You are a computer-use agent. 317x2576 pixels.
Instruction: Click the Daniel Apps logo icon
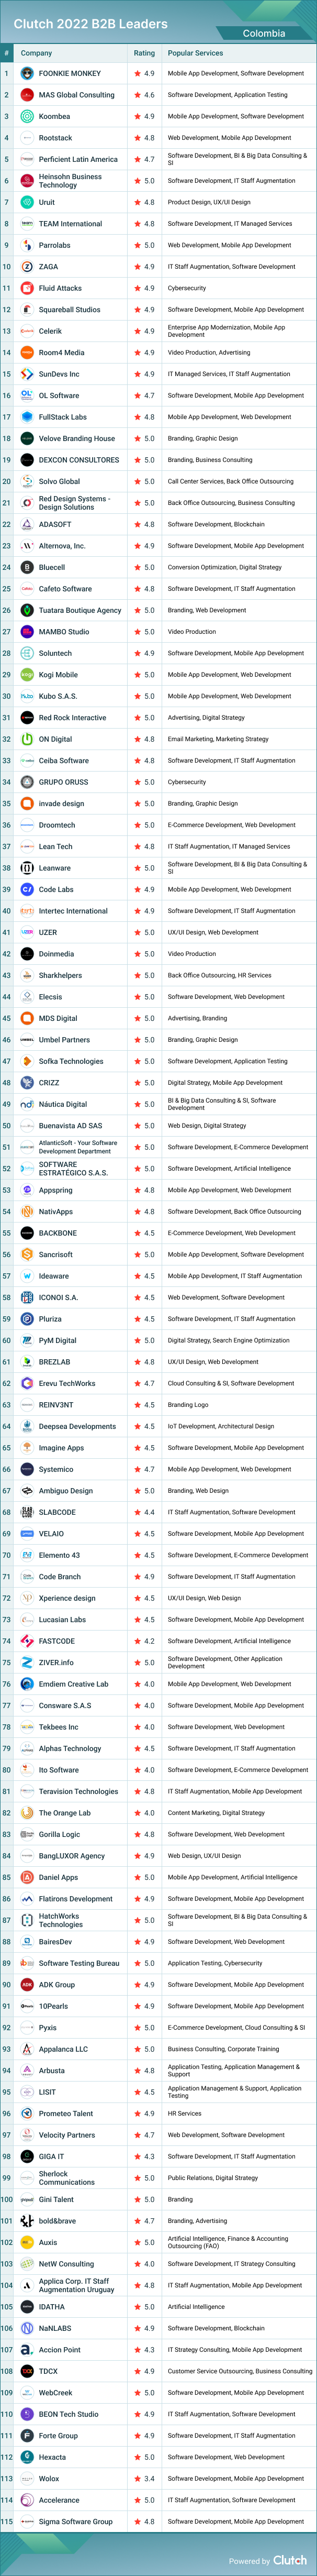[27, 1877]
